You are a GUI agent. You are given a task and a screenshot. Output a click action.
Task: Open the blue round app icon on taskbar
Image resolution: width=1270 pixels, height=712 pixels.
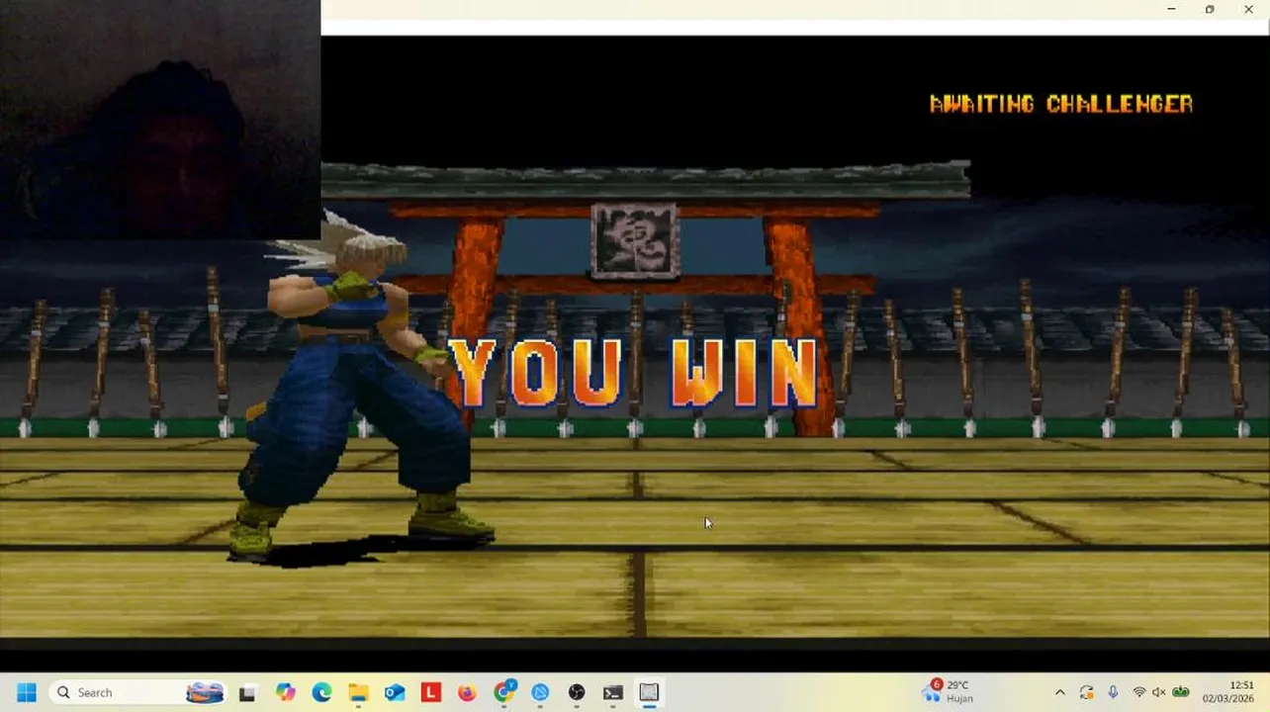pyautogui.click(x=540, y=693)
